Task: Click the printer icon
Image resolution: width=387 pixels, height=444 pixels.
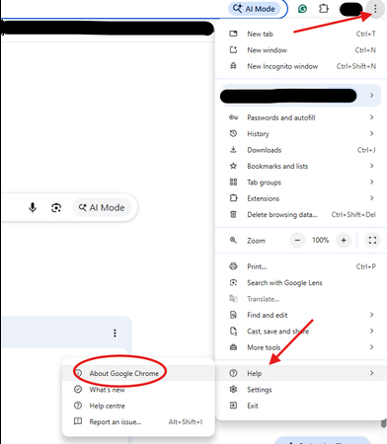Action: 233,266
